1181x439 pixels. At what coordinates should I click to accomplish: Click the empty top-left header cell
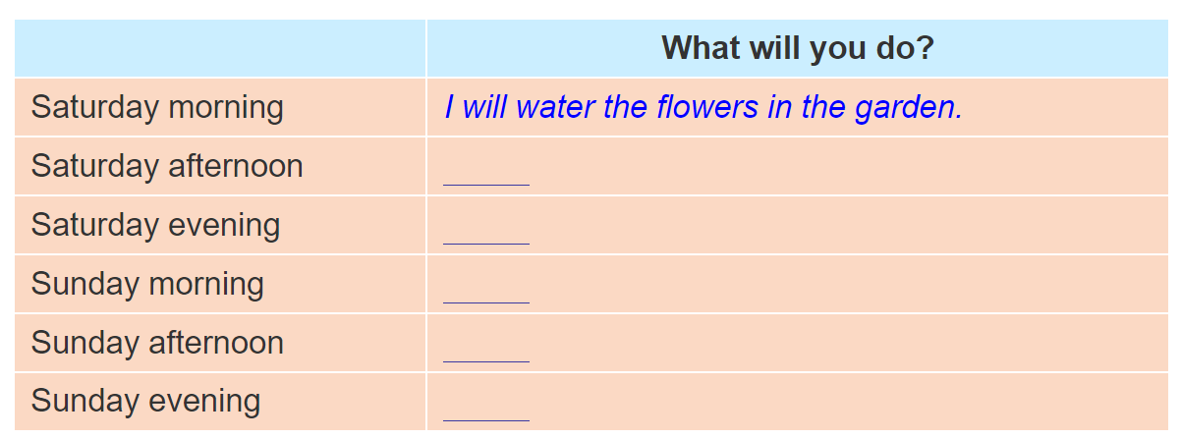tap(220, 48)
